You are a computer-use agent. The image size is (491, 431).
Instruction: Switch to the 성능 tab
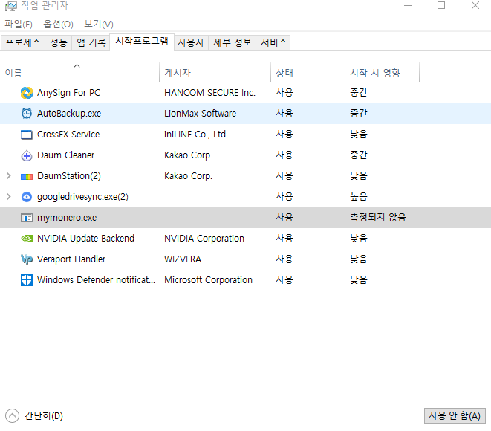coord(59,42)
